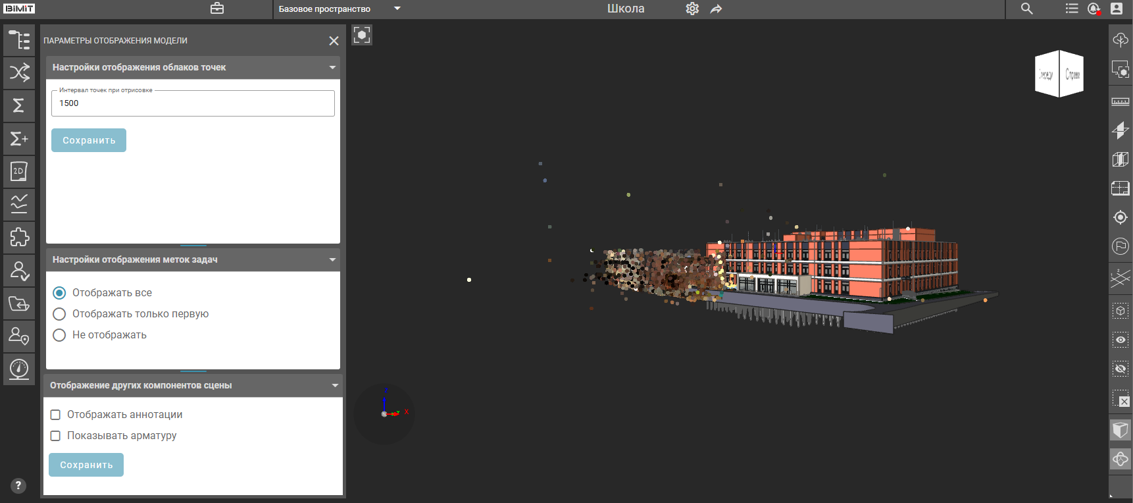Screen dimensions: 1133x503
Task: Select the ruler measurement tool
Action: click(1120, 101)
